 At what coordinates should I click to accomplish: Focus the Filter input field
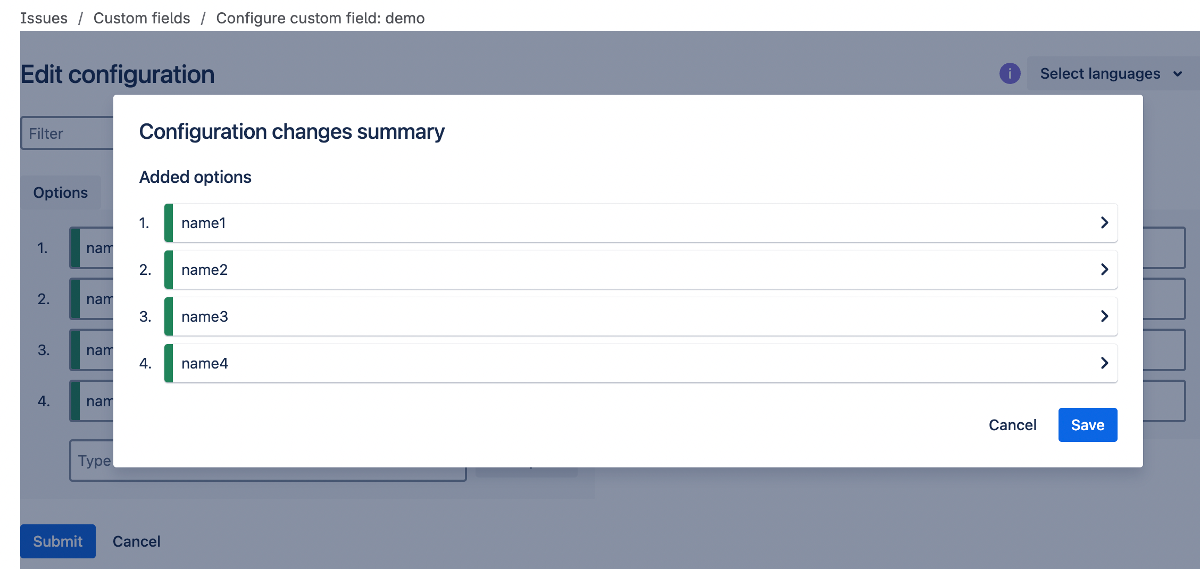point(68,133)
